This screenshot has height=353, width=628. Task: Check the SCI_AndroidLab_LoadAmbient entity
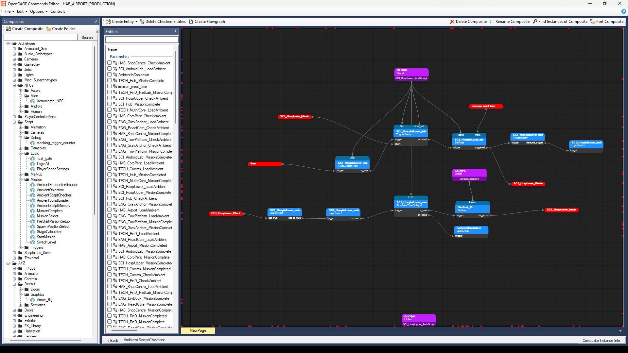(x=110, y=69)
